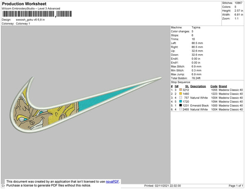This screenshot has width=245, height=189.
Task: Click the Width value 6.81 in
Action: pos(239,15)
